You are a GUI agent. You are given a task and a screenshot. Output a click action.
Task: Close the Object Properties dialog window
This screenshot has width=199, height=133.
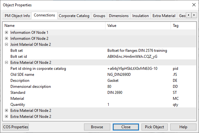[194, 5]
